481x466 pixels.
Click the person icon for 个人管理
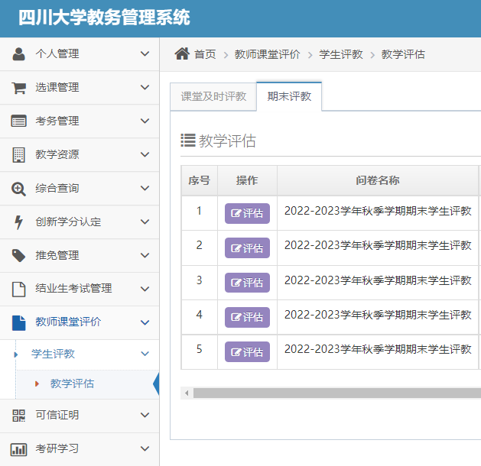click(x=18, y=53)
